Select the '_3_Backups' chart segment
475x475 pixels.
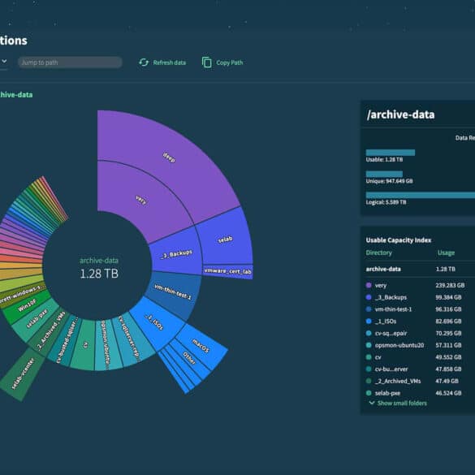point(176,254)
